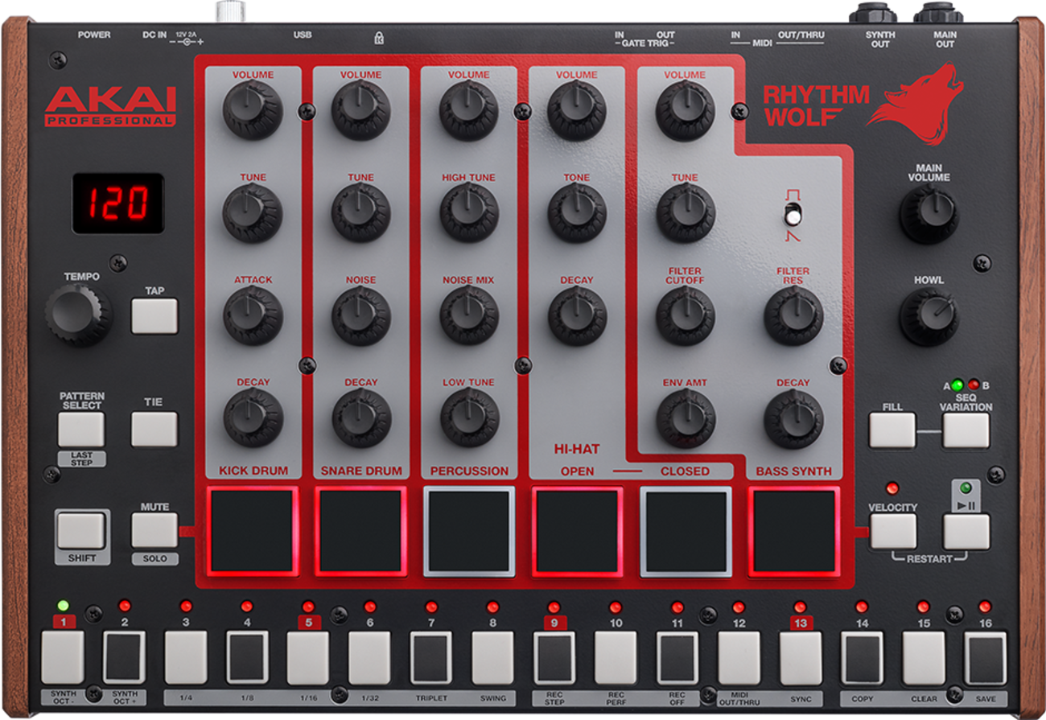1046x720 pixels.
Task: Click the Filter Res knob
Action: 793,315
